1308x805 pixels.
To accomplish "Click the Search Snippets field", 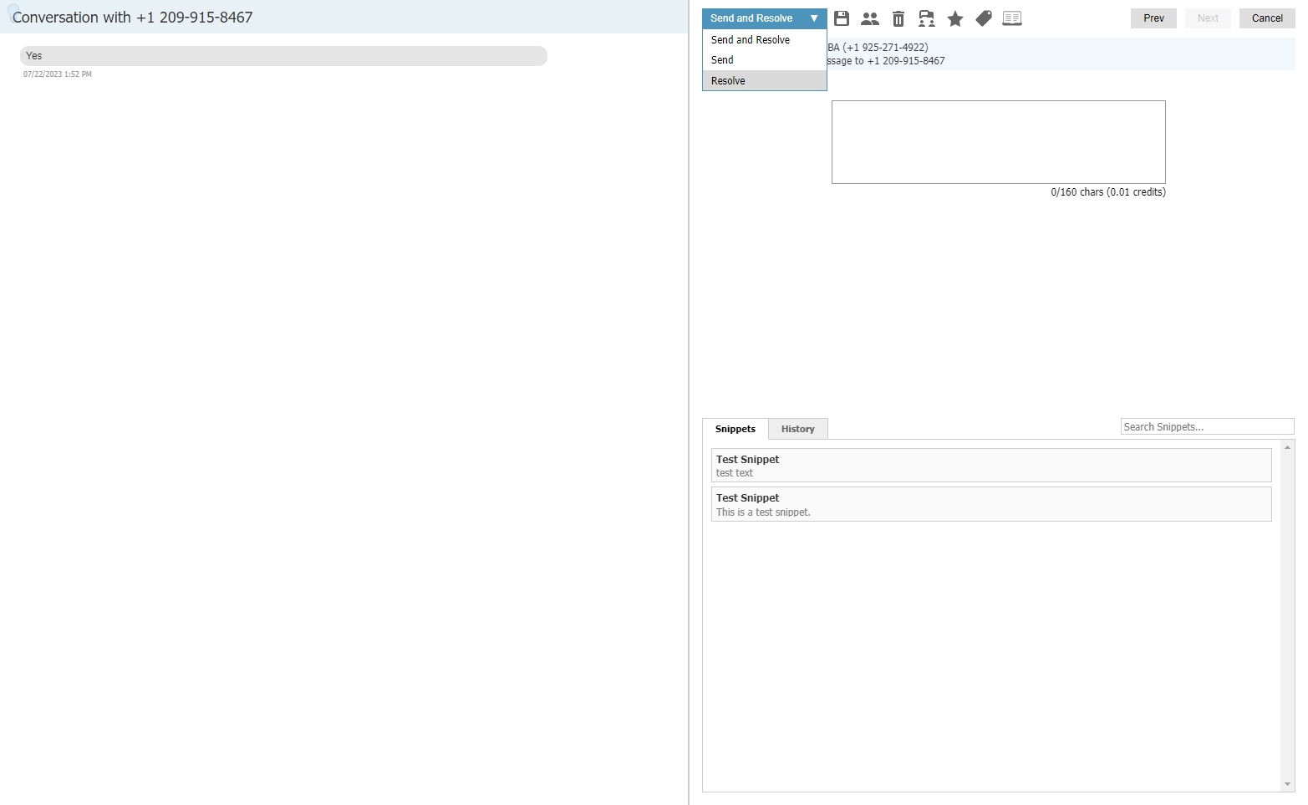I will [x=1207, y=426].
